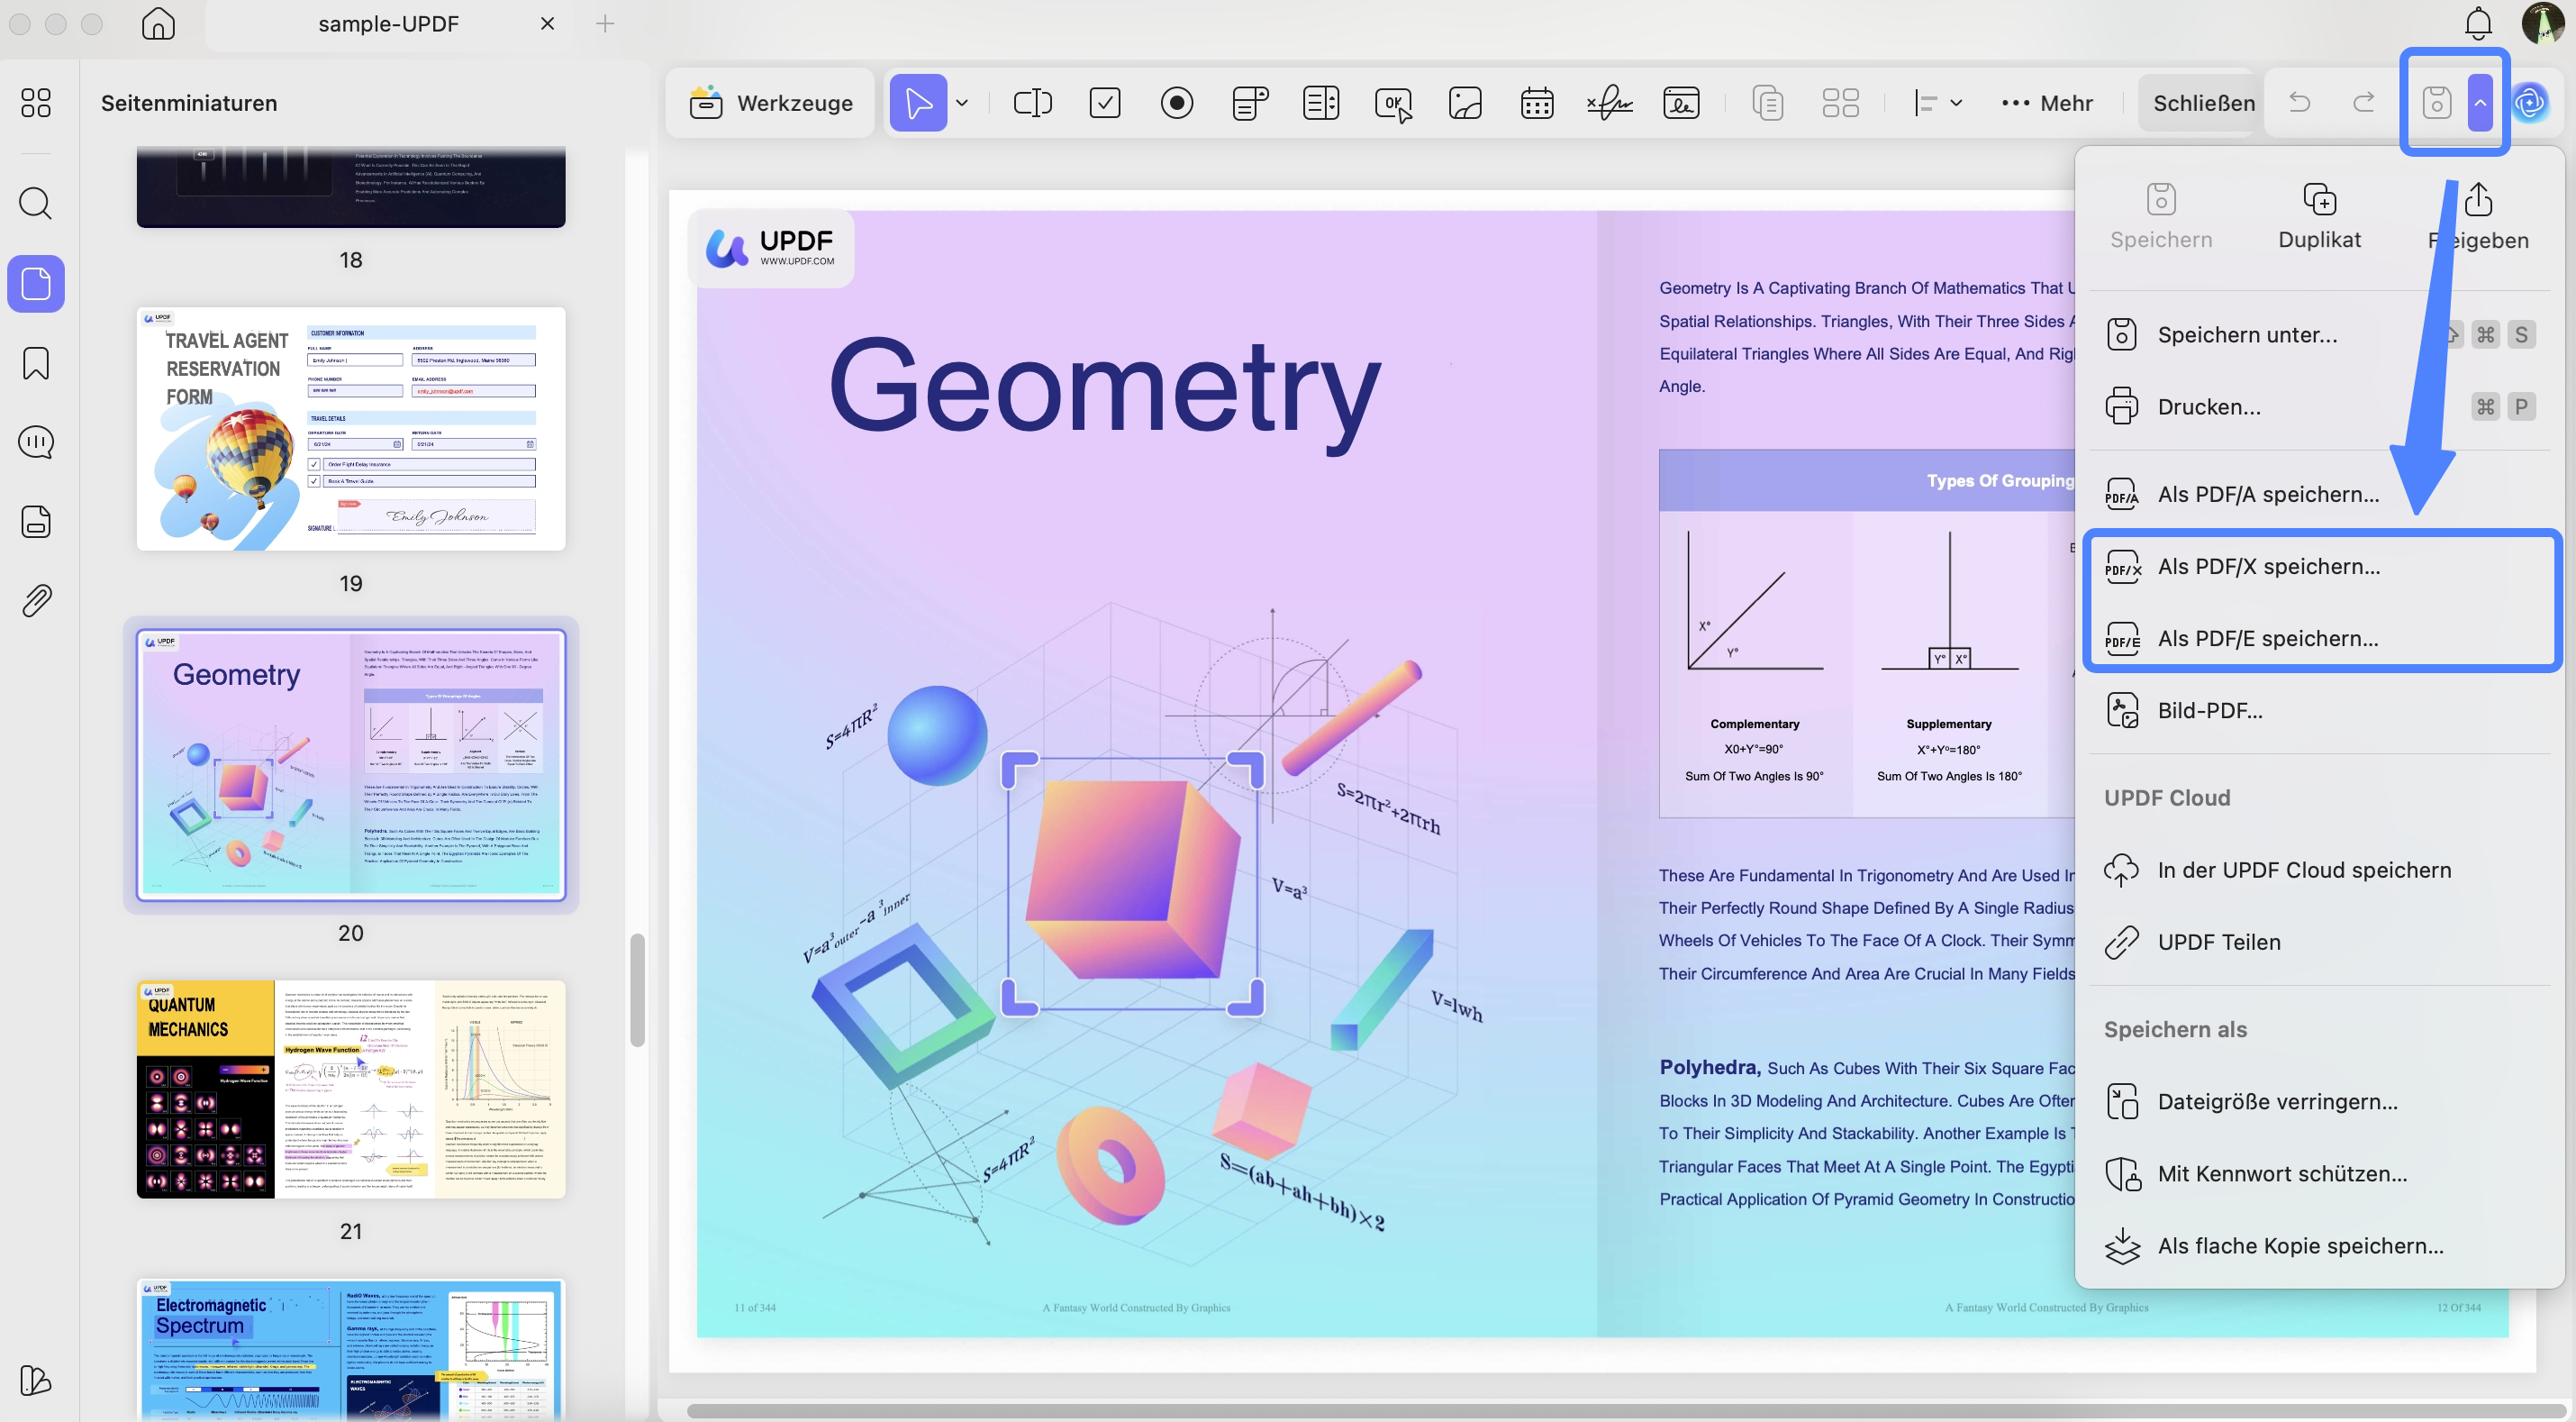2576x1422 pixels.
Task: Open the attachments paperclip panel
Action: pyautogui.click(x=36, y=600)
